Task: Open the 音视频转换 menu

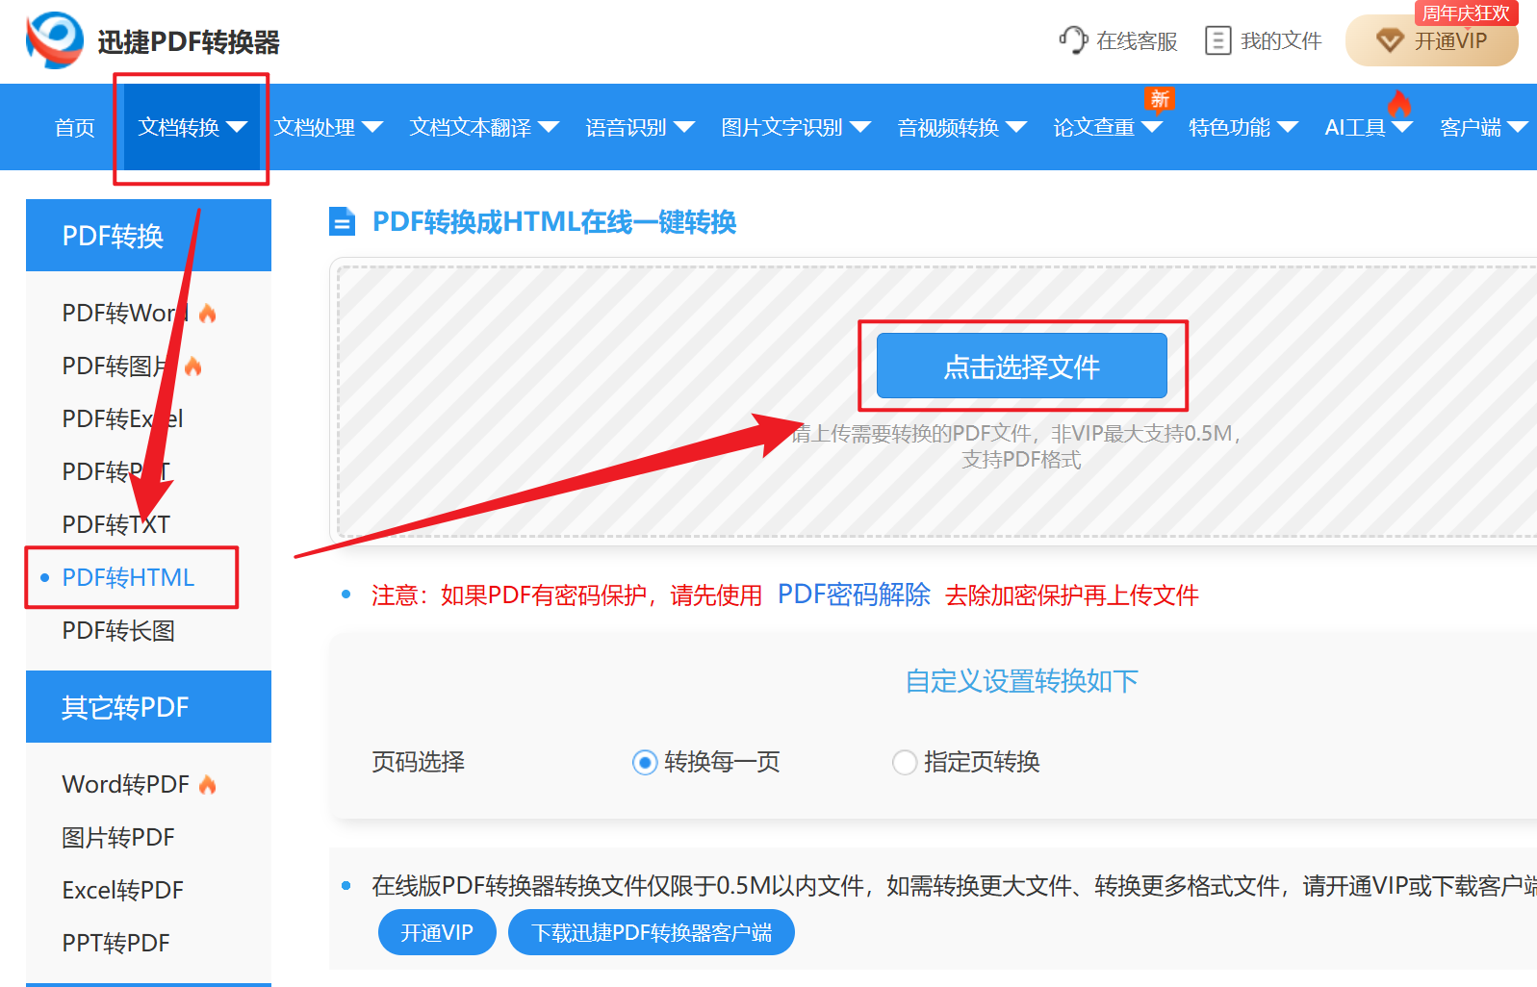Action: click(x=962, y=127)
